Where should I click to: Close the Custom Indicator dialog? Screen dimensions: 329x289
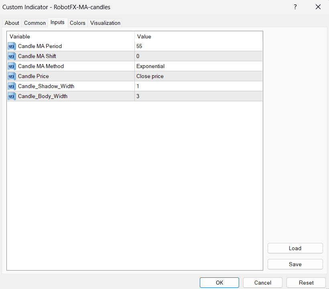318,7
